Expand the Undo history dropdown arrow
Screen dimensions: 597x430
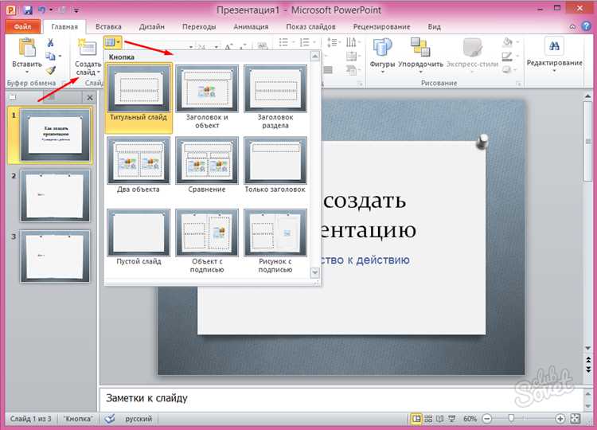[x=52, y=10]
